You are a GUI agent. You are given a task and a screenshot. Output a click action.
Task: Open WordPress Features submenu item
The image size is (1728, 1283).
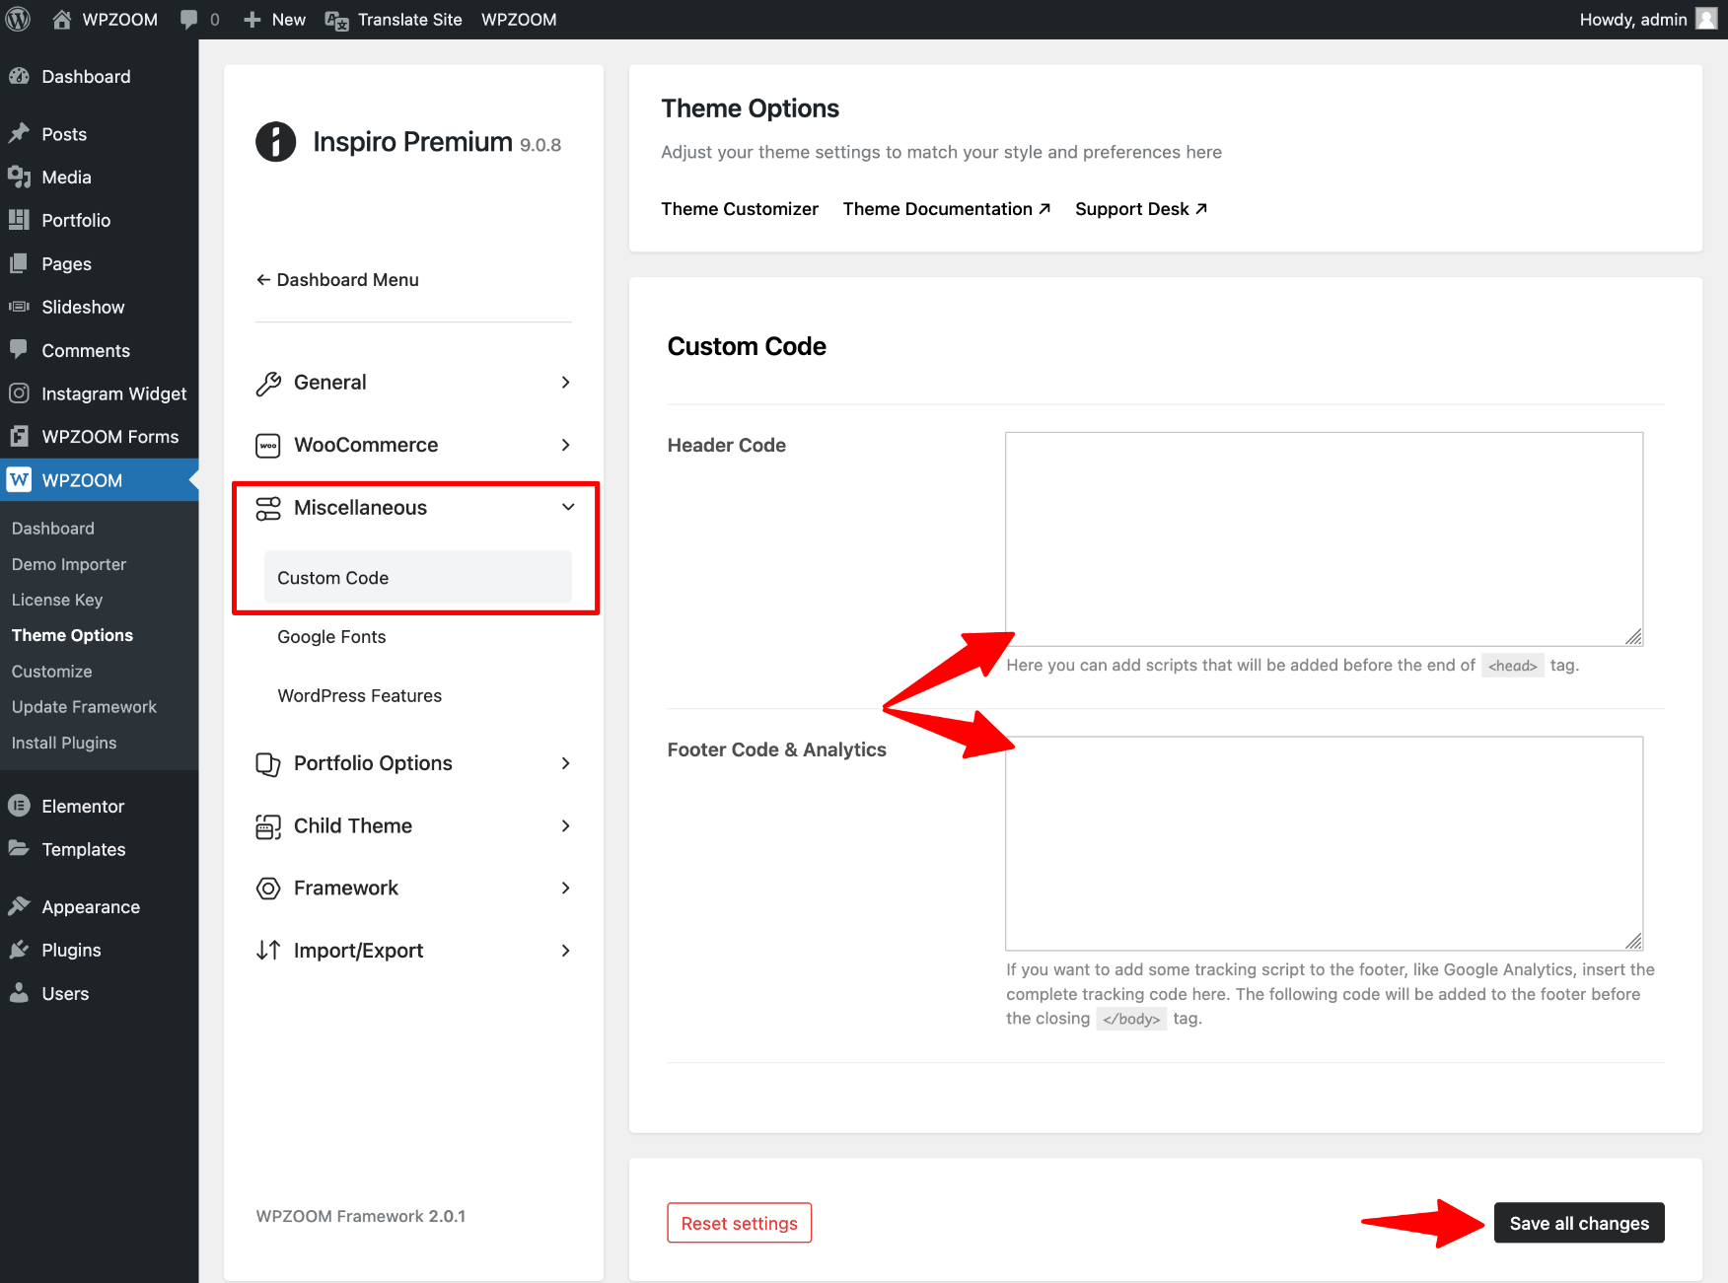coord(359,696)
